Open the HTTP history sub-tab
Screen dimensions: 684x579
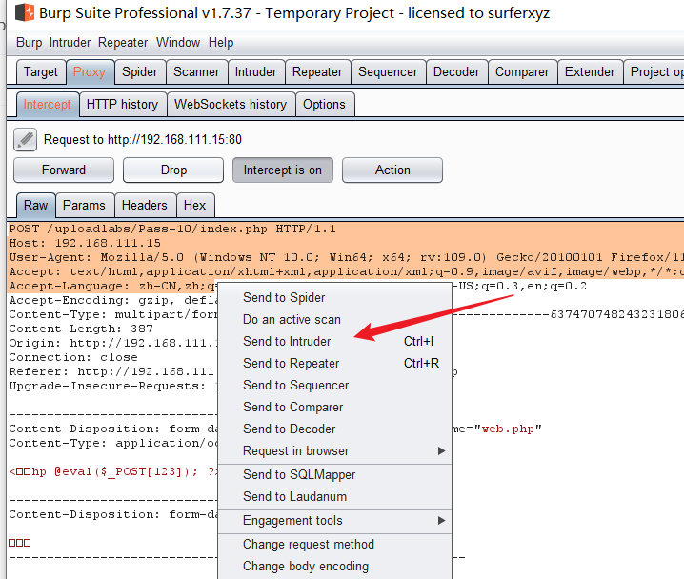[122, 105]
